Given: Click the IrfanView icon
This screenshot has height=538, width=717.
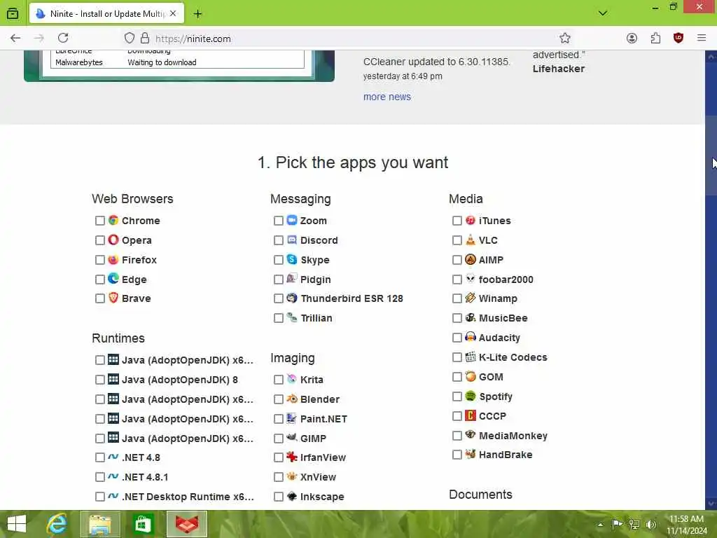Looking at the screenshot, I should pyautogui.click(x=292, y=457).
